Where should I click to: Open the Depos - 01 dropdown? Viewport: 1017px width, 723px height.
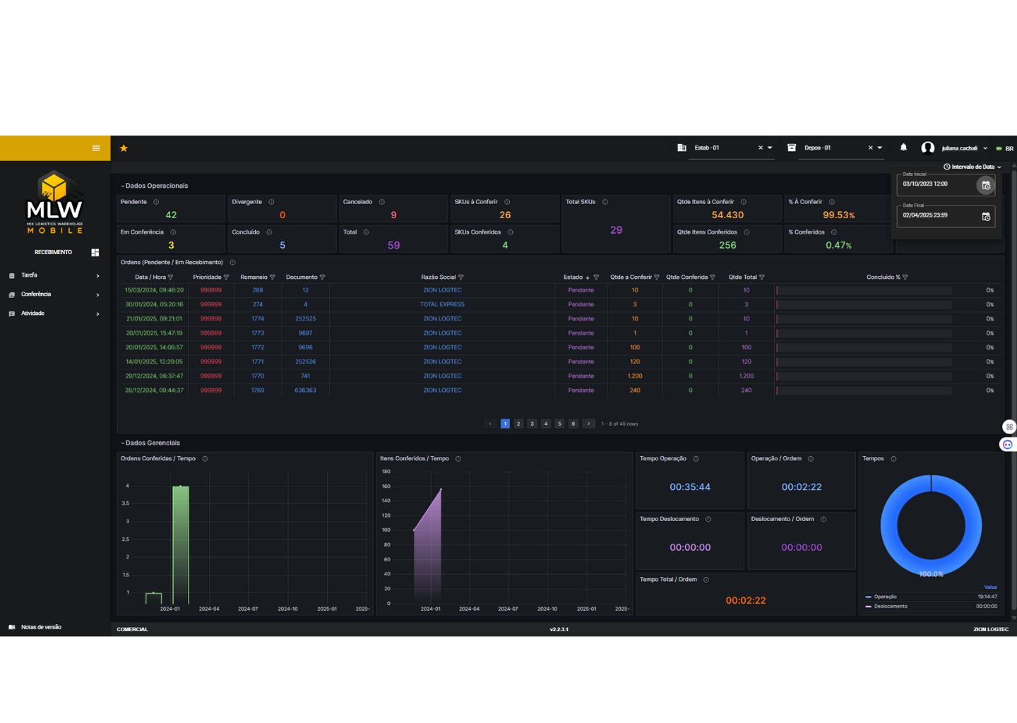tap(880, 148)
